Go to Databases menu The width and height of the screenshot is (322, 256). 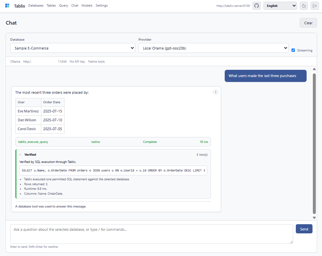[x=36, y=6]
